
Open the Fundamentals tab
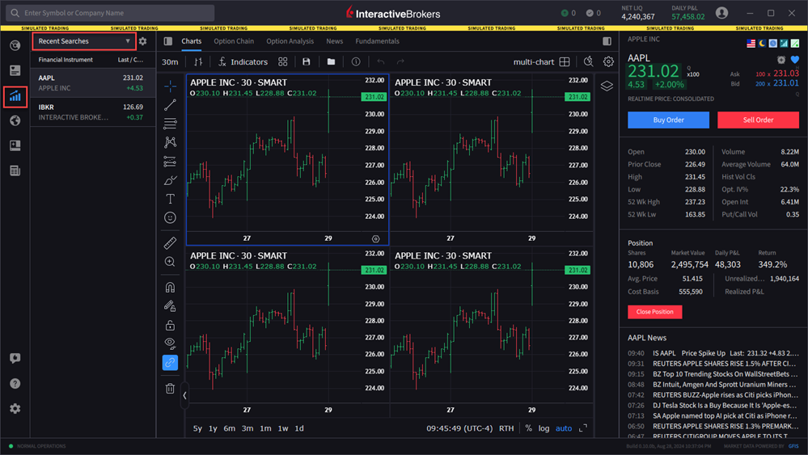377,41
